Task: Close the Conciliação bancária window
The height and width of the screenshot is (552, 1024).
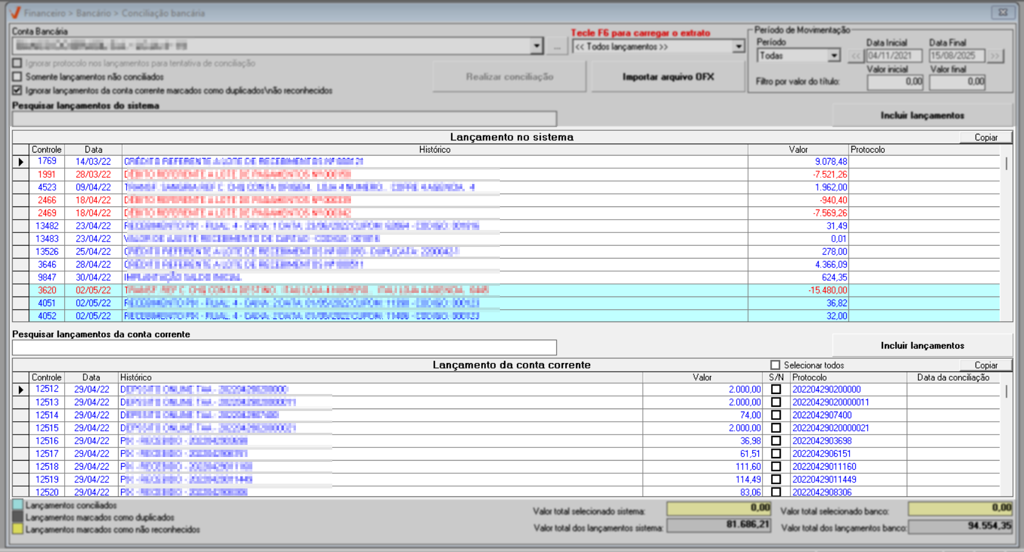Action: pyautogui.click(x=1003, y=12)
